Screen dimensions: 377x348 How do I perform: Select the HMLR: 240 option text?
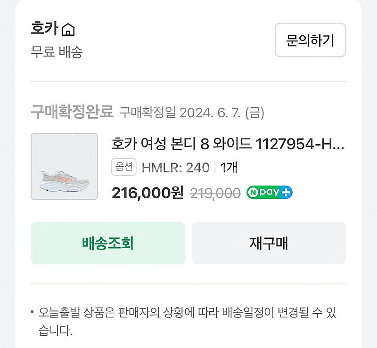click(x=175, y=167)
